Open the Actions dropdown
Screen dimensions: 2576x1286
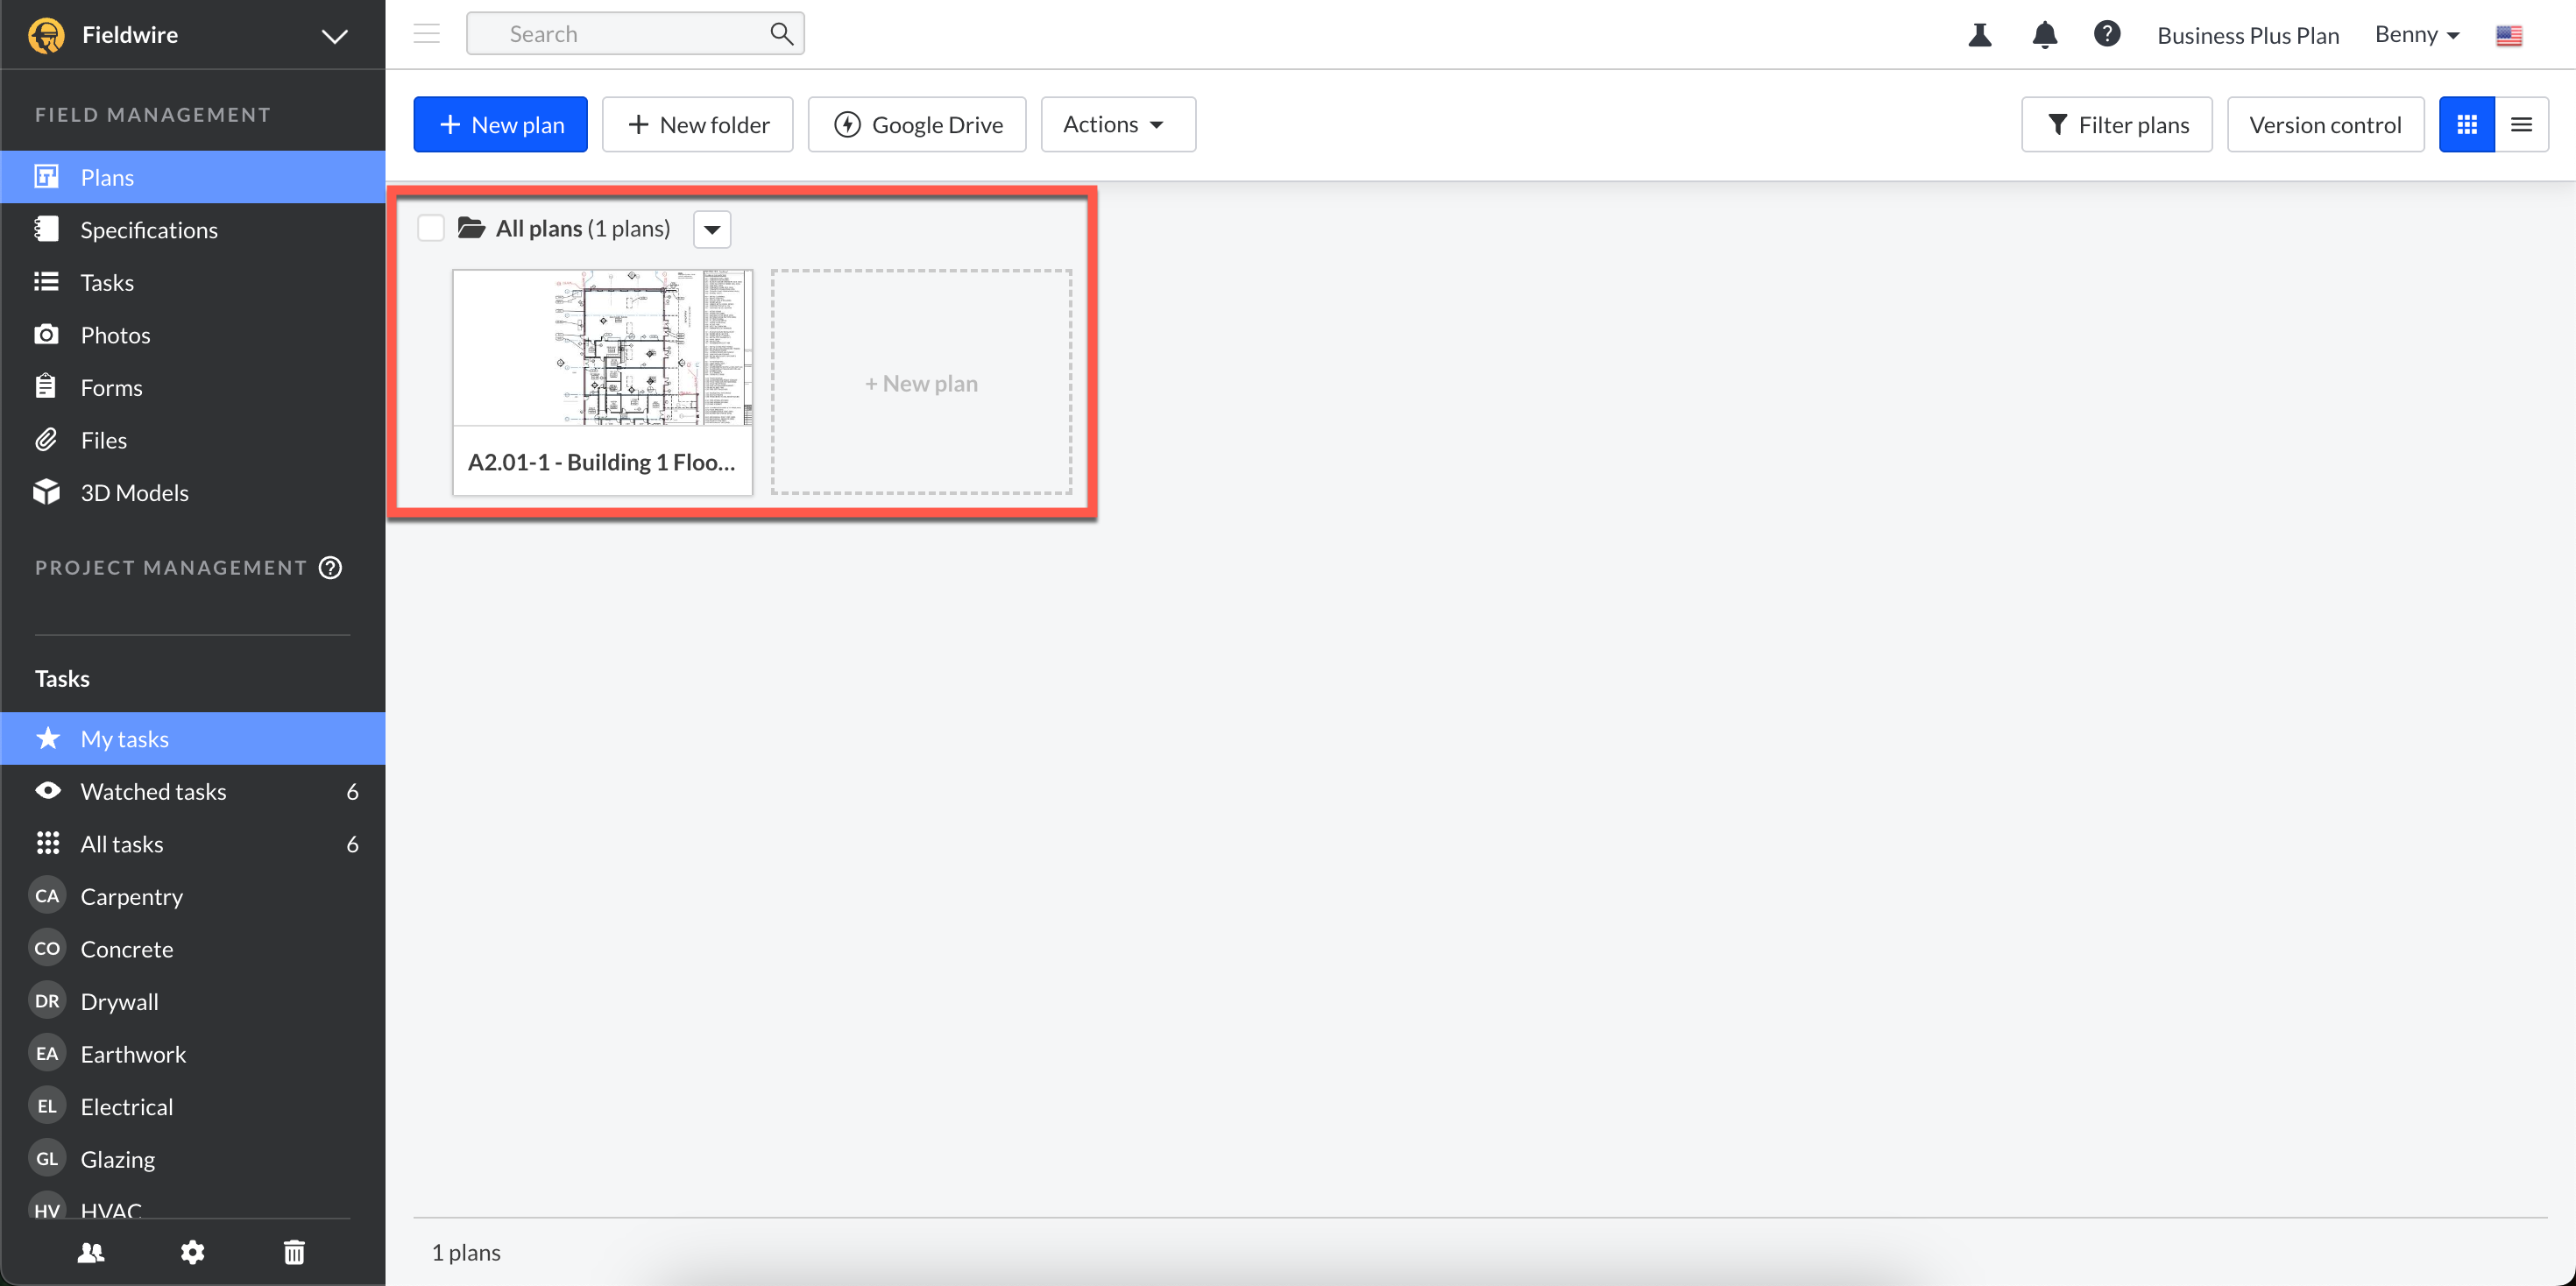point(1117,125)
